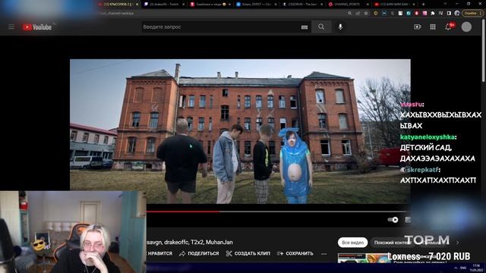This screenshot has width=486, height=273.
Task: Expand the system tray hidden icons chevron
Action: tap(456, 268)
